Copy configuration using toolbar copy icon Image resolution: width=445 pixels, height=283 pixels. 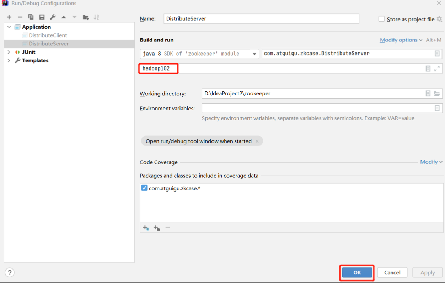(31, 17)
